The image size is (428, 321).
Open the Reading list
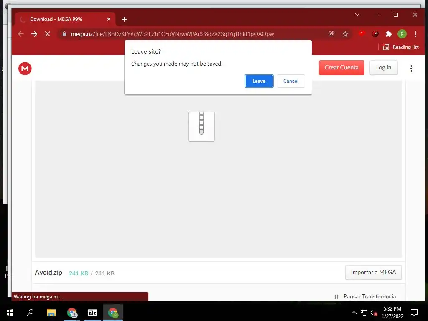point(401,47)
